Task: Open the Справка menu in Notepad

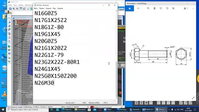Action: coord(60,8)
